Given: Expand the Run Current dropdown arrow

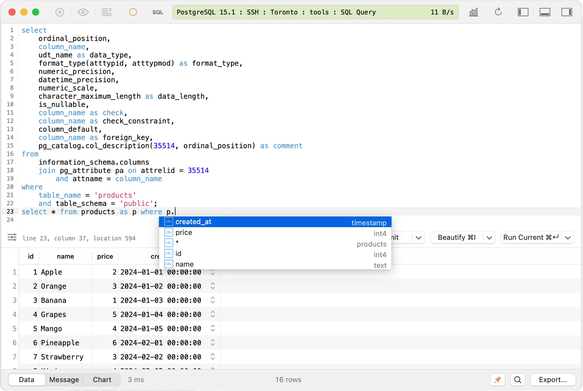Looking at the screenshot, I should point(568,238).
